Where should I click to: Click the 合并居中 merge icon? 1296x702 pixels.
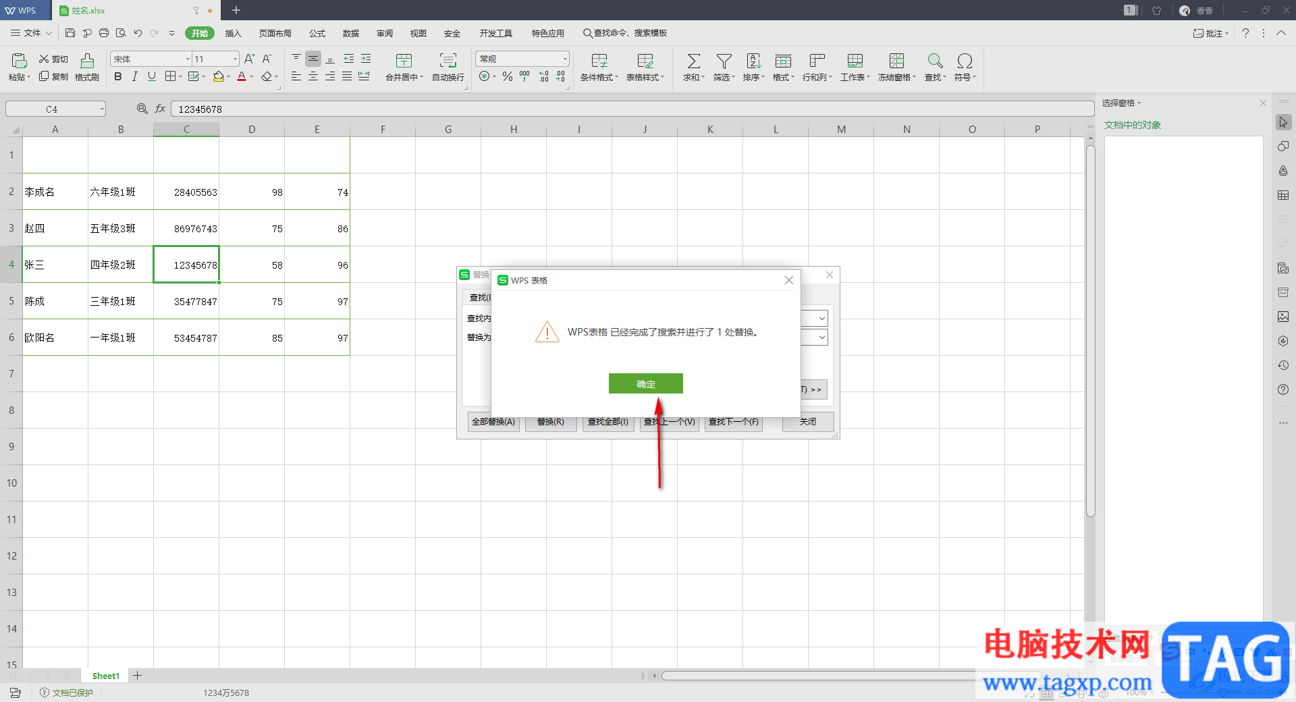[x=404, y=61]
